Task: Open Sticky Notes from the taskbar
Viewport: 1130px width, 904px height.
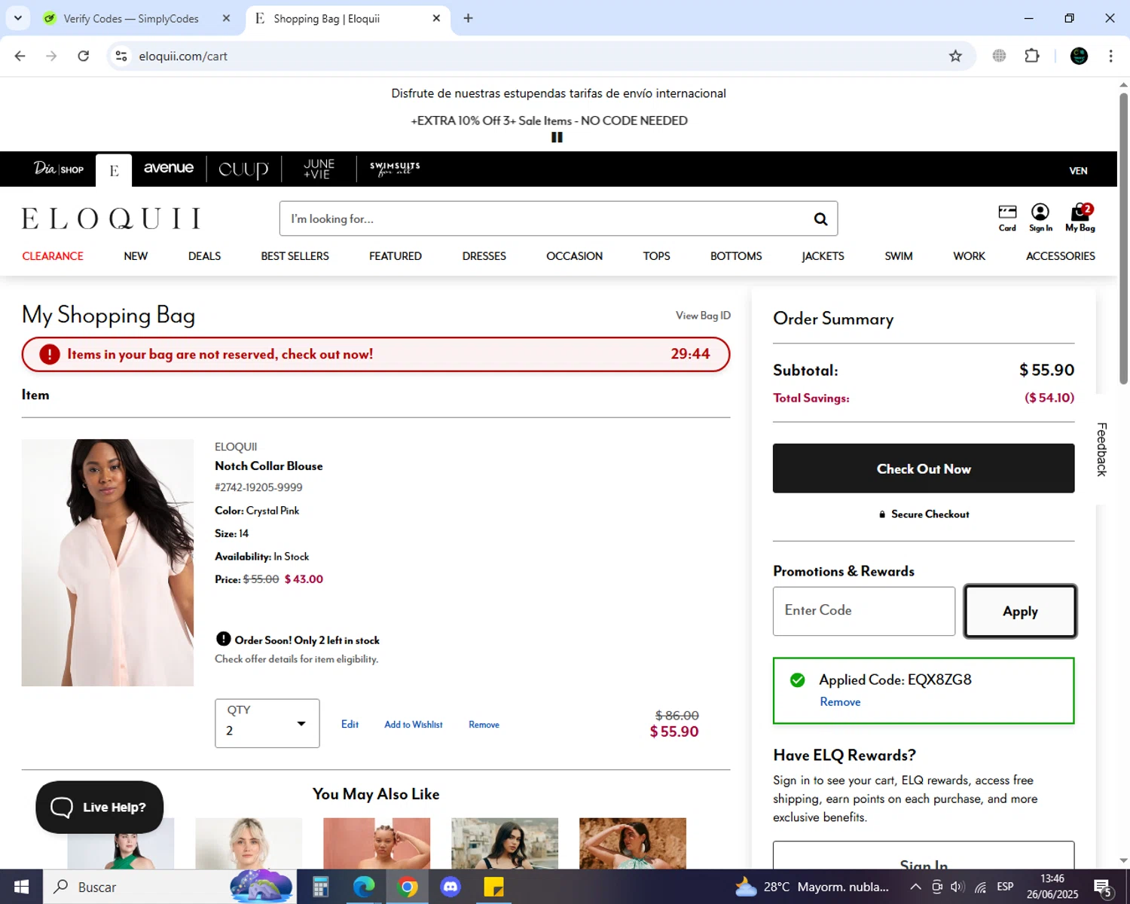Action: pos(493,887)
